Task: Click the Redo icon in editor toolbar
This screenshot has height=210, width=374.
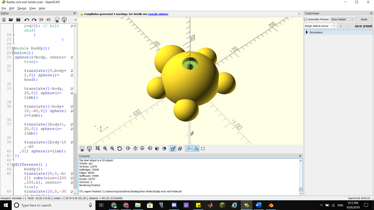Action: (34, 20)
